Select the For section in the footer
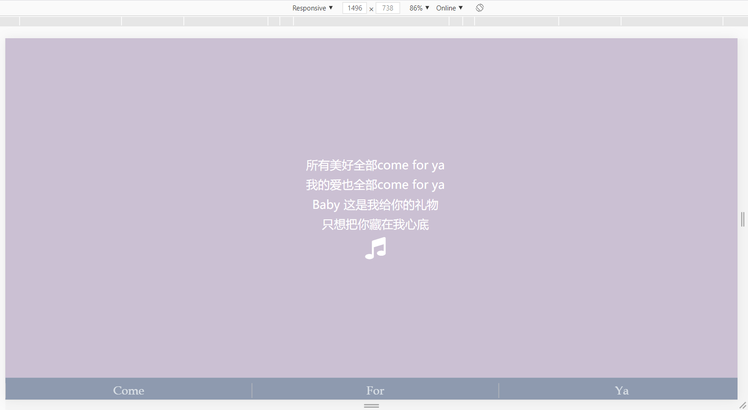The height and width of the screenshot is (410, 748). click(x=374, y=390)
